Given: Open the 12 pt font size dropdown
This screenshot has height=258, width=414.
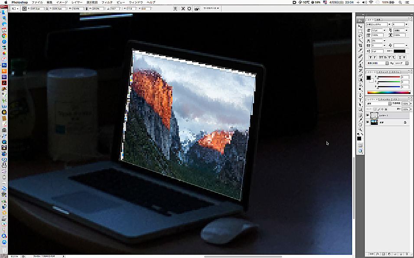Looking at the screenshot, I should coord(385,30).
